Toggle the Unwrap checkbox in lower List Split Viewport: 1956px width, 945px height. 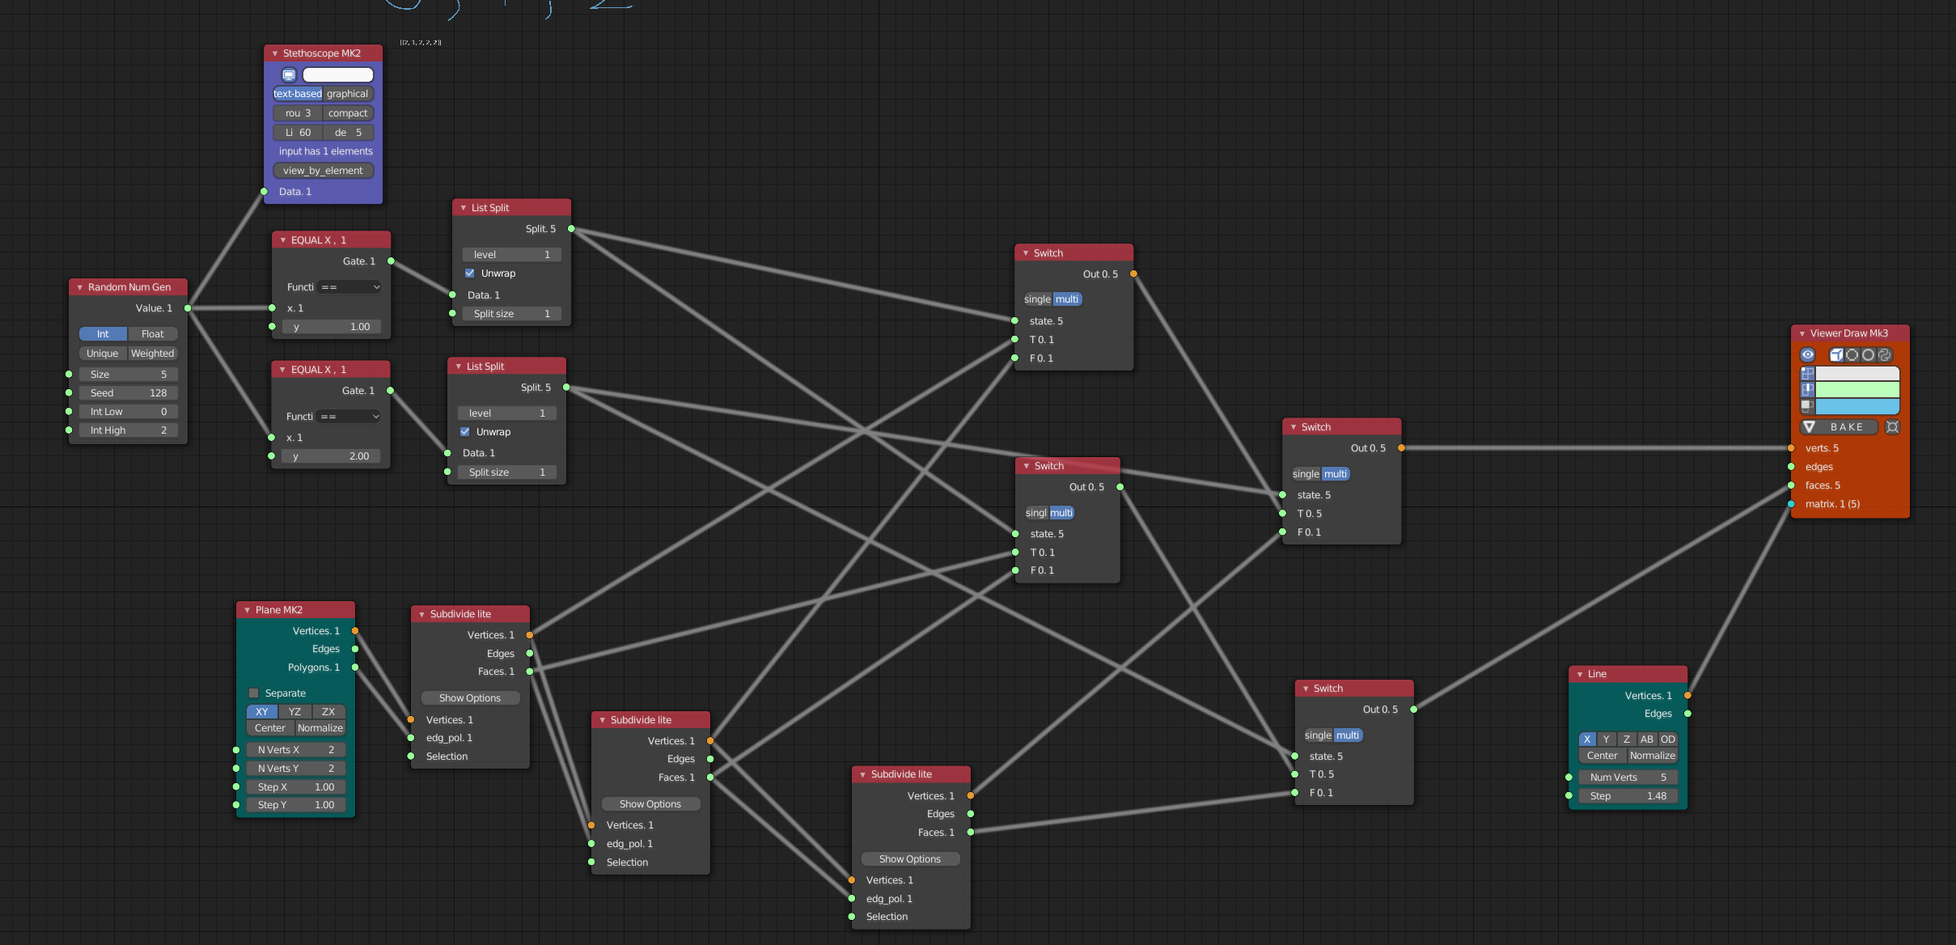(x=465, y=432)
